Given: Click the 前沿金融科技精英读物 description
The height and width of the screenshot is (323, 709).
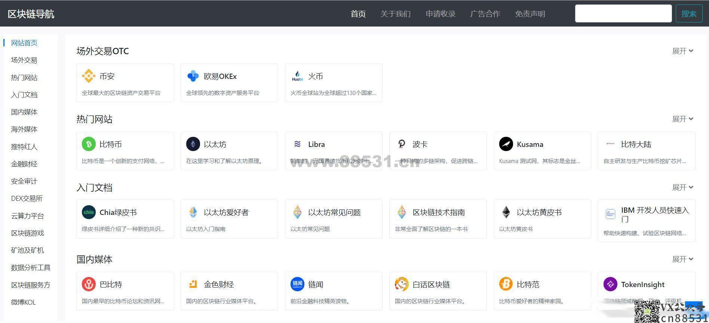Looking at the screenshot, I should coord(321,301).
